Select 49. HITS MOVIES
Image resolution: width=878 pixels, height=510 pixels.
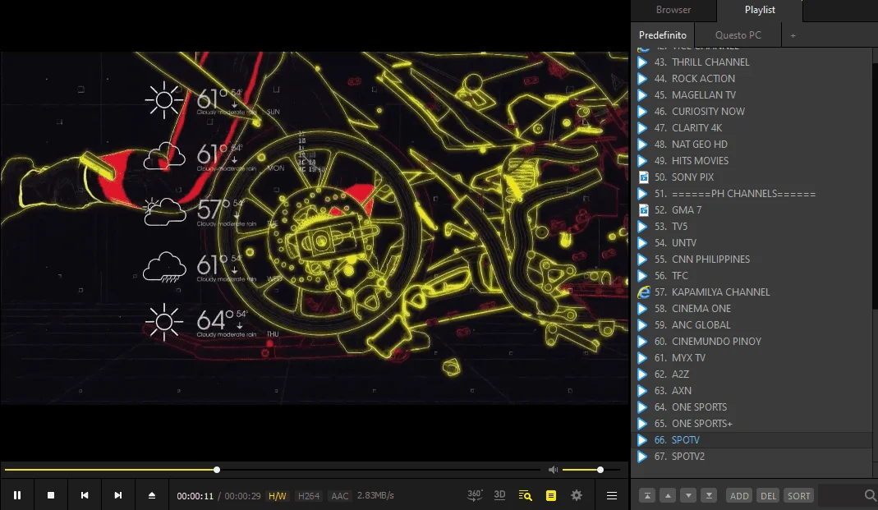click(x=752, y=161)
